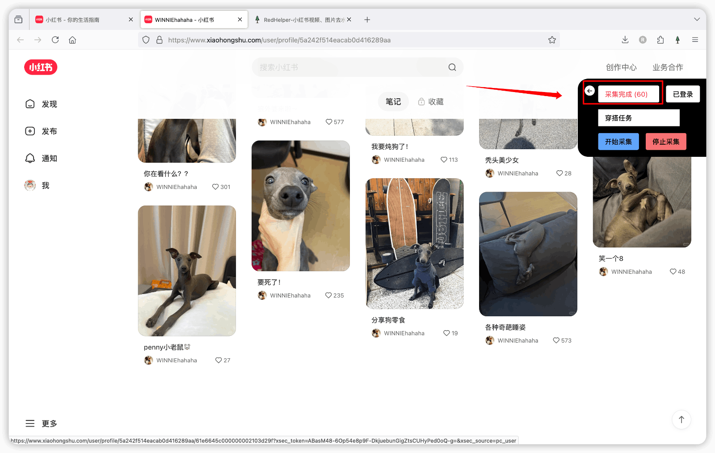Click the 创作中心 link
This screenshot has height=453, width=715.
[x=621, y=67]
